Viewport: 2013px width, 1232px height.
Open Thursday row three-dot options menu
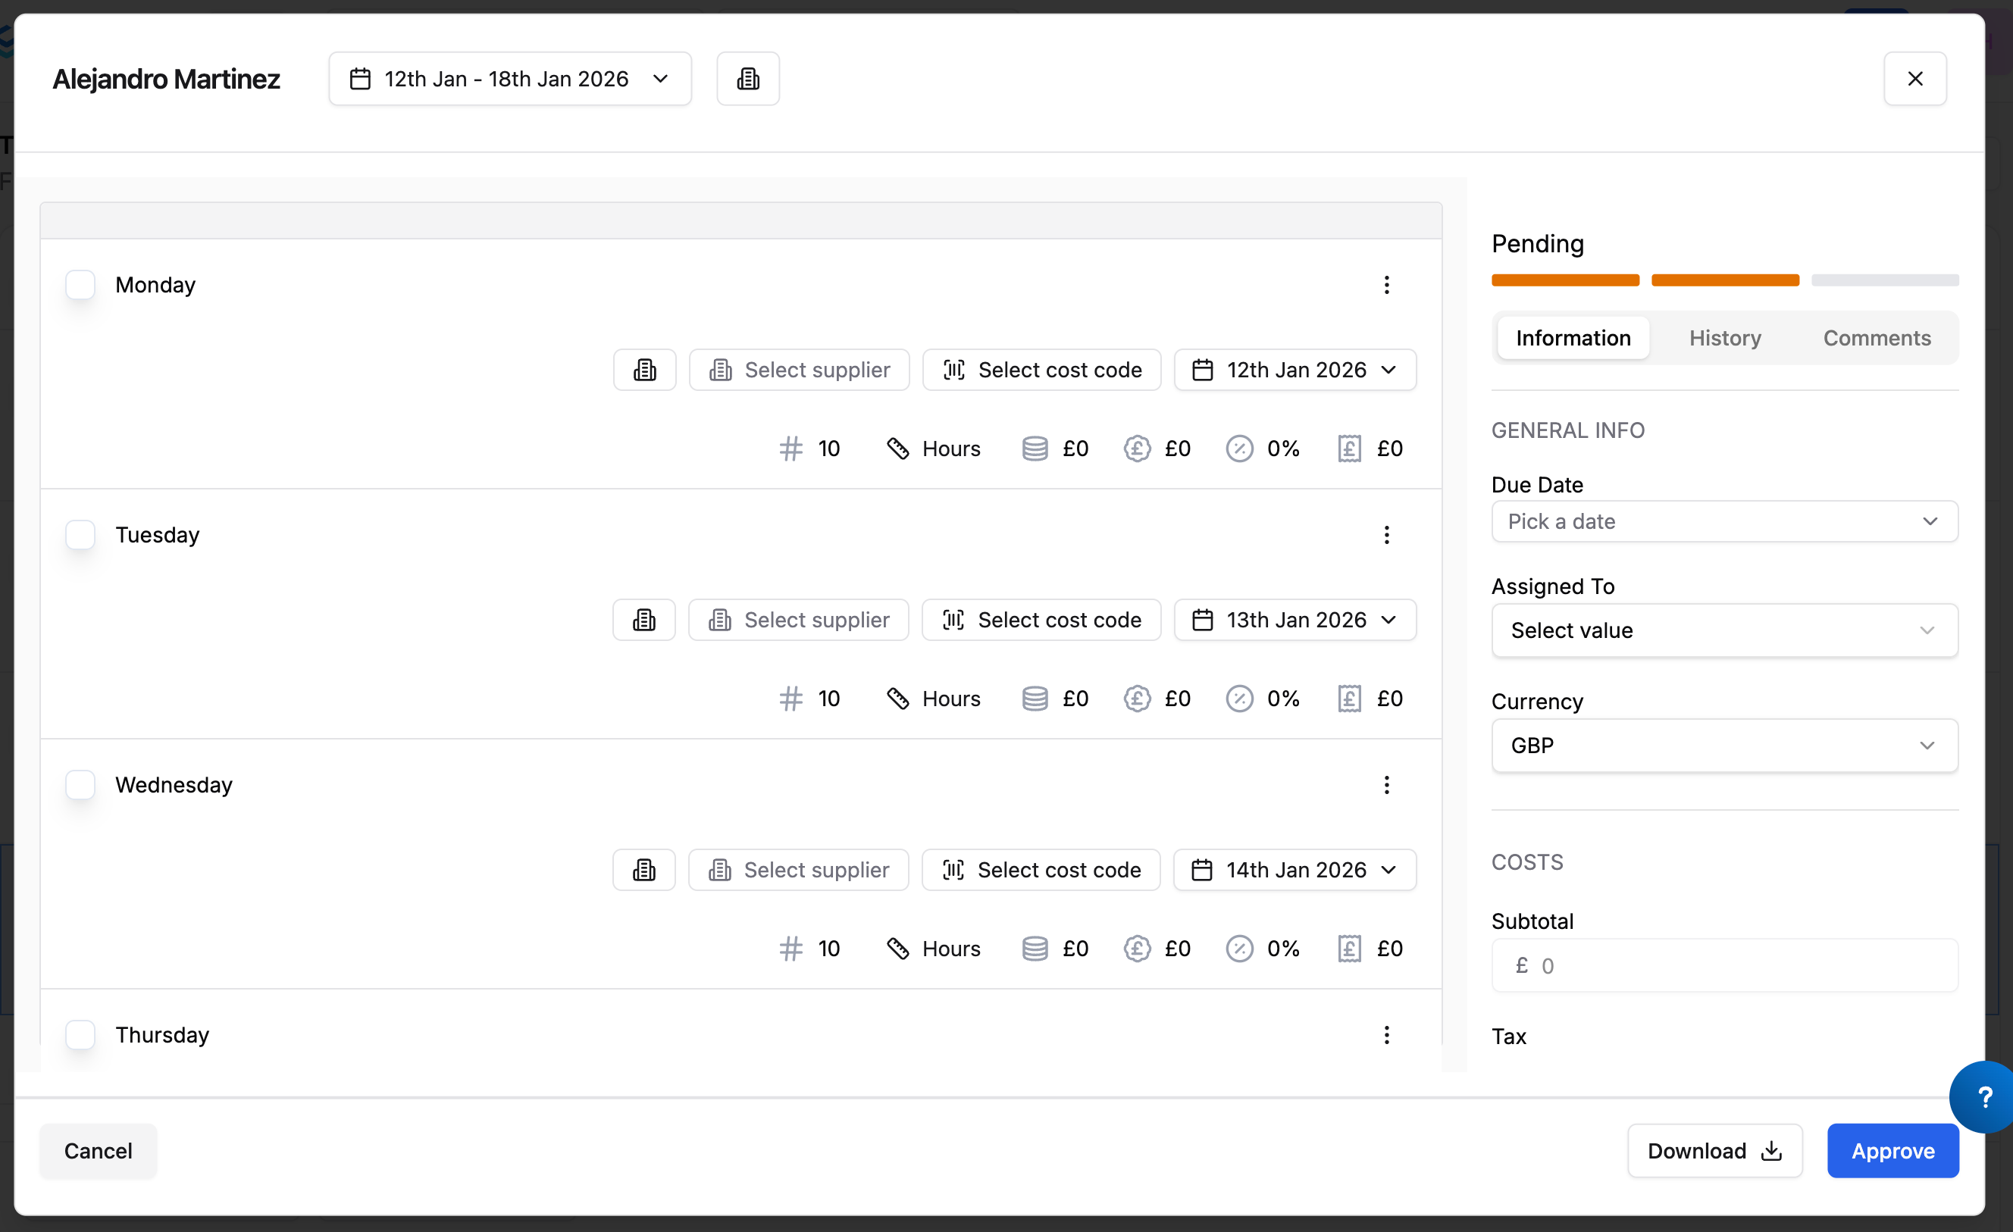1386,1035
